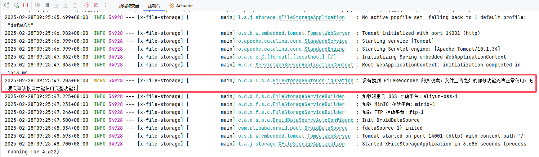This screenshot has height=157, width=539.
Task: Click the DruidDataSource class link
Action: 326,128
